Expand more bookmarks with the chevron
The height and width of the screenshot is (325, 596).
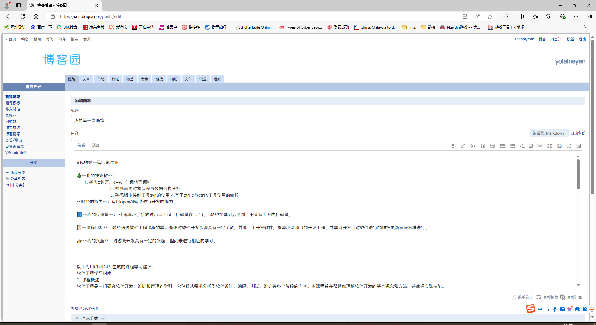[x=585, y=27]
